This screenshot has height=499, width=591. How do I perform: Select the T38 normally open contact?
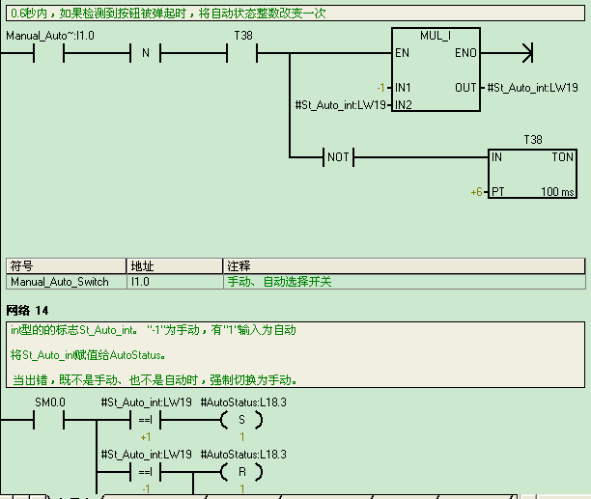click(242, 53)
